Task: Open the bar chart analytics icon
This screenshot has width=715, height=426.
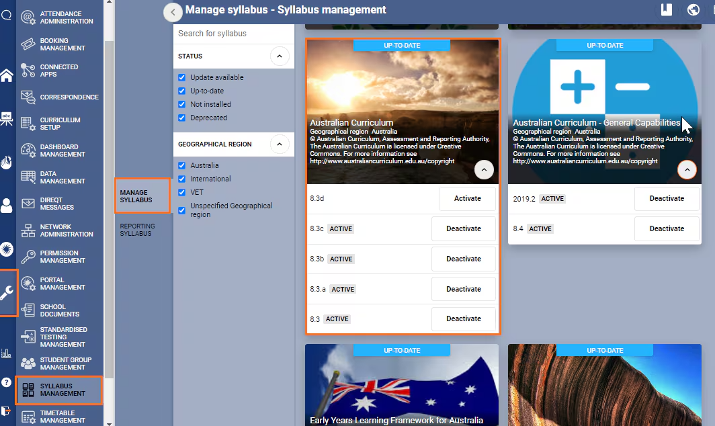Action: [7, 353]
